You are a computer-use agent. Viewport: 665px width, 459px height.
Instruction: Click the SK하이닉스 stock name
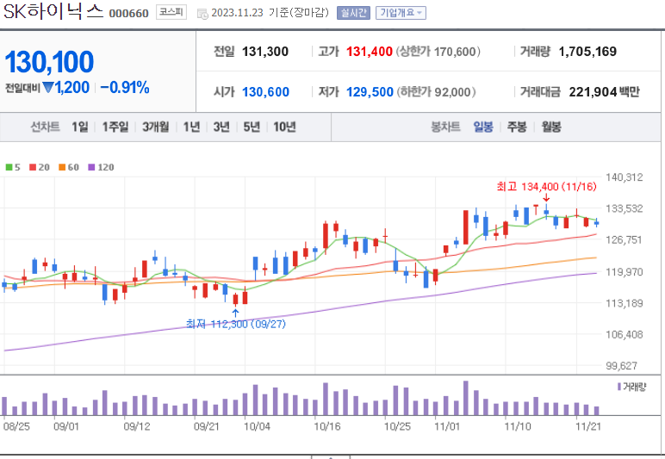click(53, 11)
